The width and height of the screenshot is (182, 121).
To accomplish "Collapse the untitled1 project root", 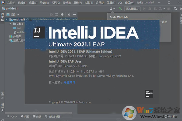I will 7,19.
